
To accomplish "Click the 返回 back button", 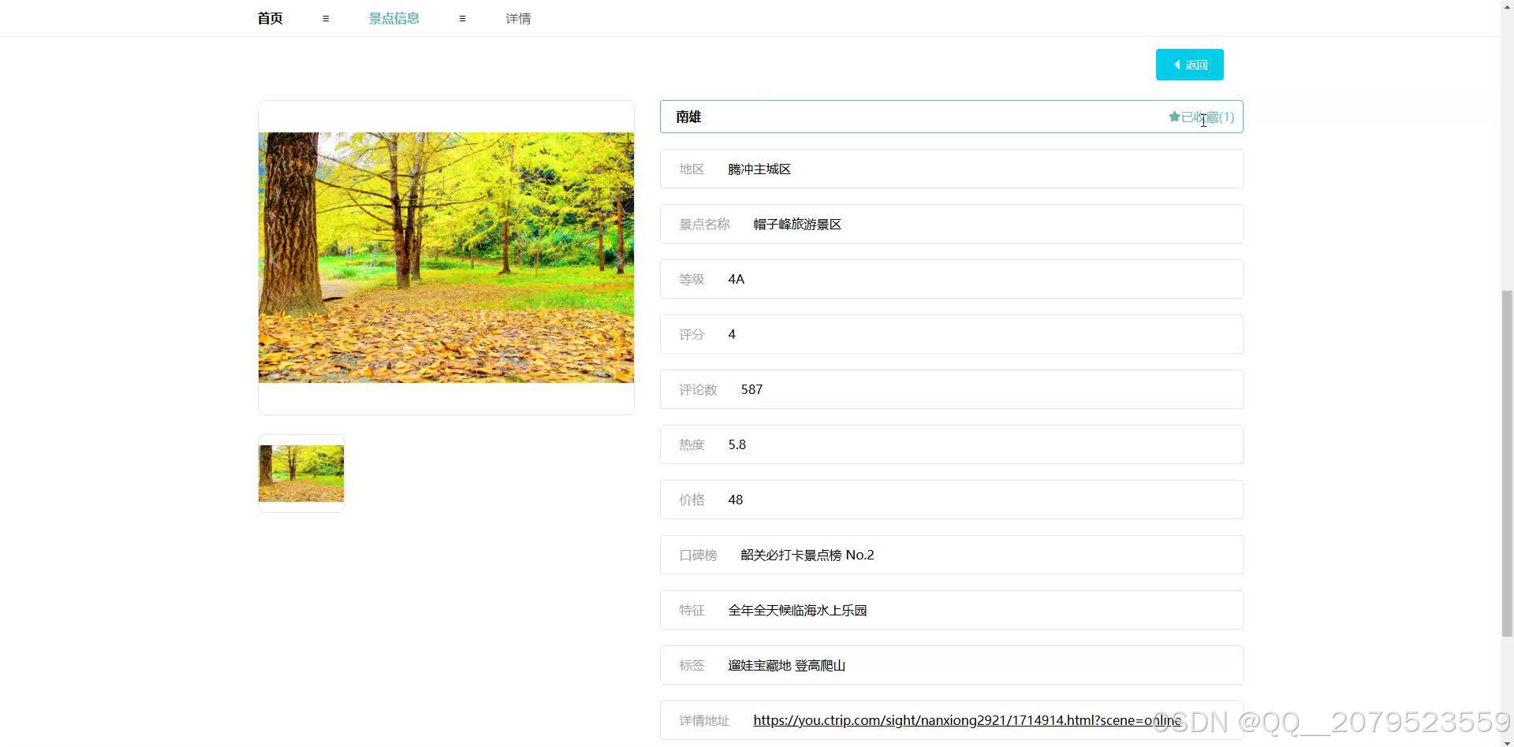I will coord(1189,65).
